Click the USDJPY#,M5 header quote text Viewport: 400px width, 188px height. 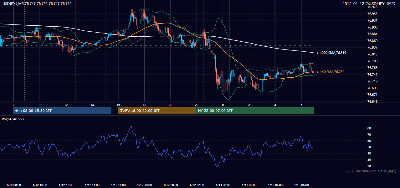36,4
